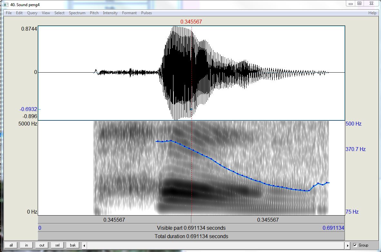This screenshot has width=381, height=252.
Task: Click the red cursor time 0.345567 label
Action: (x=191, y=22)
